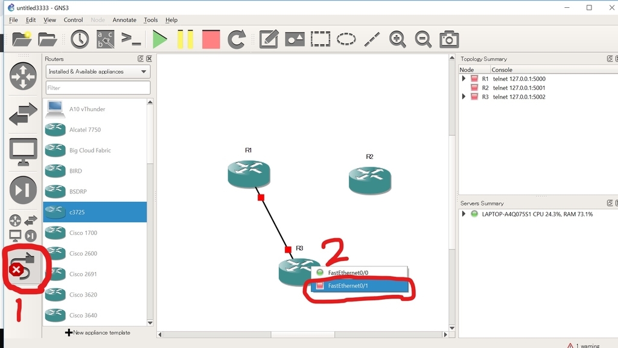This screenshot has height=348, width=618.
Task: Click canvas horizontal scrollbar right arrow
Action: [x=445, y=334]
